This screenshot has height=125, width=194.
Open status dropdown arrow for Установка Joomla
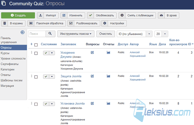point(52,104)
